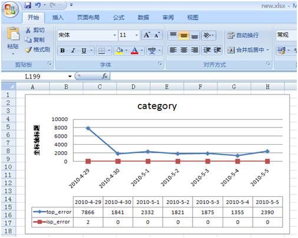Select top_error legend entry in data table
The width and height of the screenshot is (298, 238).
click(x=52, y=212)
